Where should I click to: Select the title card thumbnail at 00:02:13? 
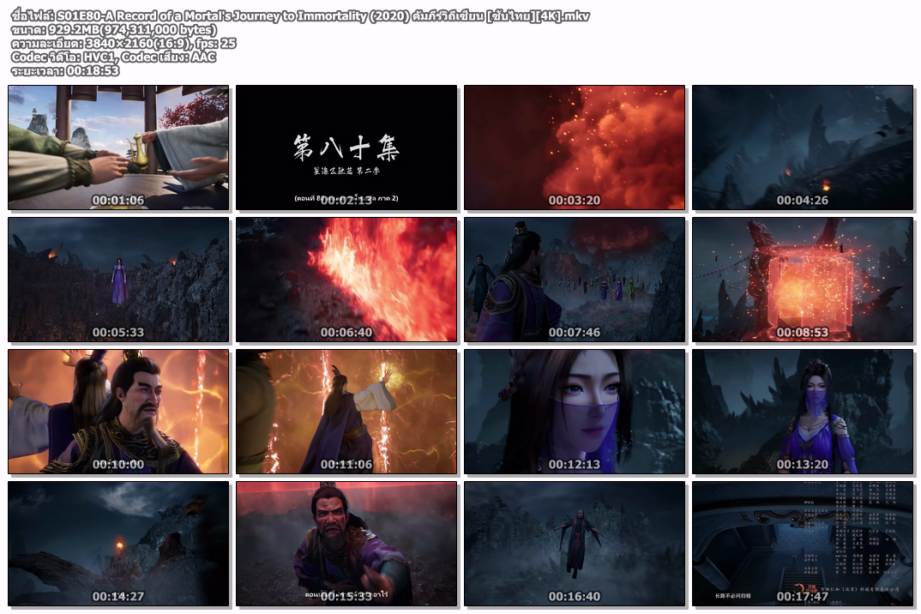coord(346,147)
